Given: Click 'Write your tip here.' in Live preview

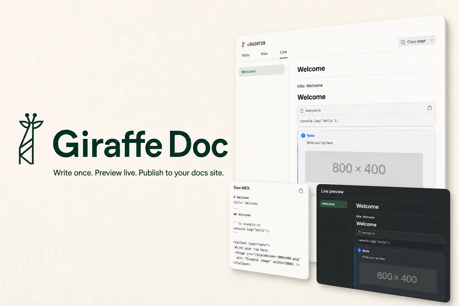Looking at the screenshot, I should [x=374, y=258].
